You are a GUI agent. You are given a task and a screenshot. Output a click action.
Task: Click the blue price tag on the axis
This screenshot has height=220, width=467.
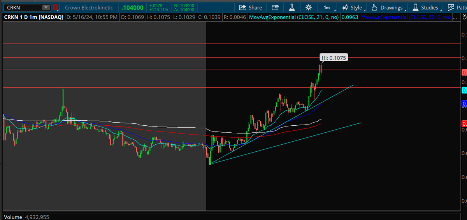click(464, 104)
